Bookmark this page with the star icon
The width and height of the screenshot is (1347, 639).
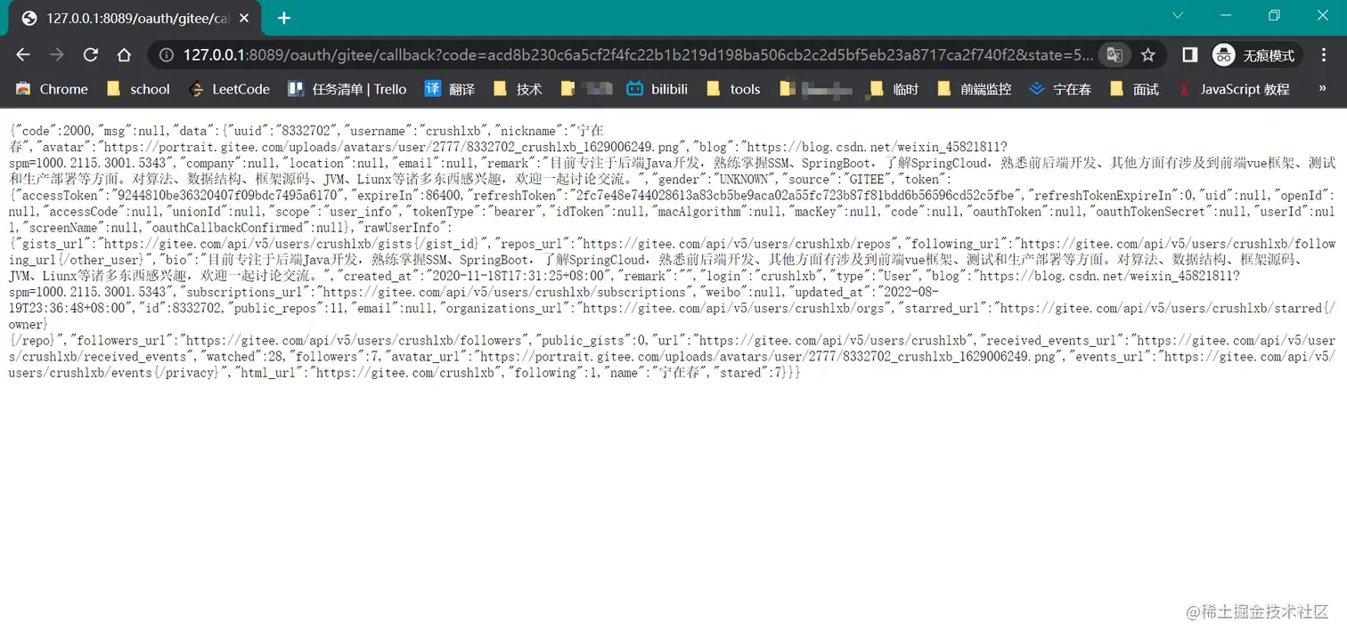[1149, 54]
